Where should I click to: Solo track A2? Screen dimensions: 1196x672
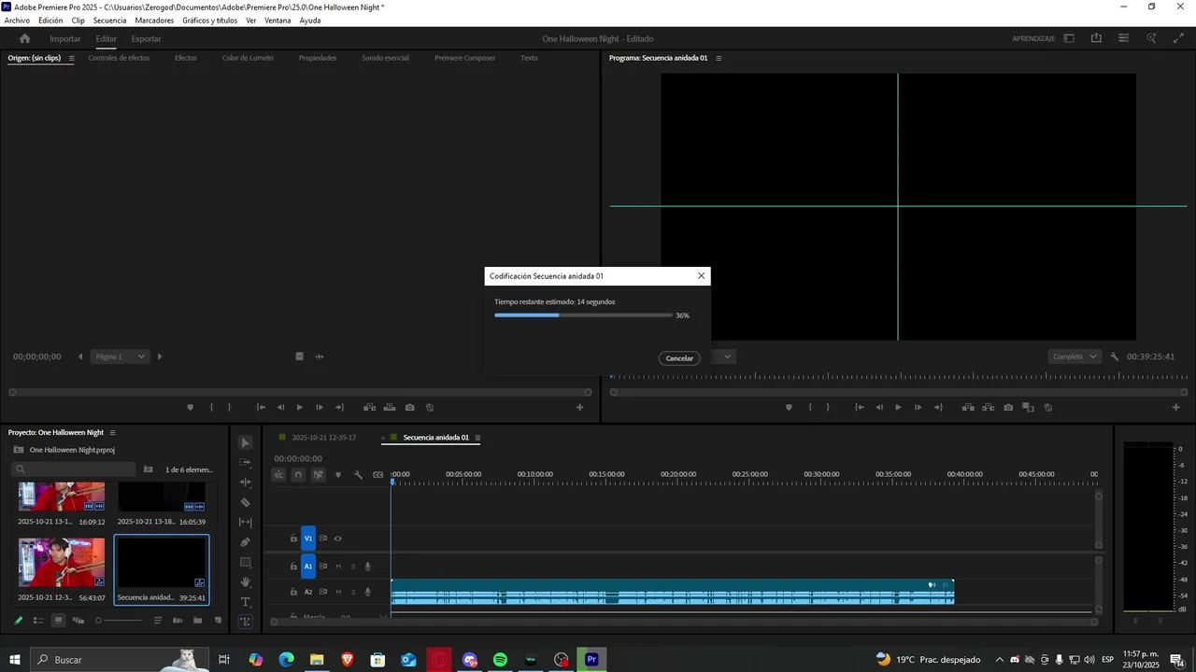coord(353,592)
